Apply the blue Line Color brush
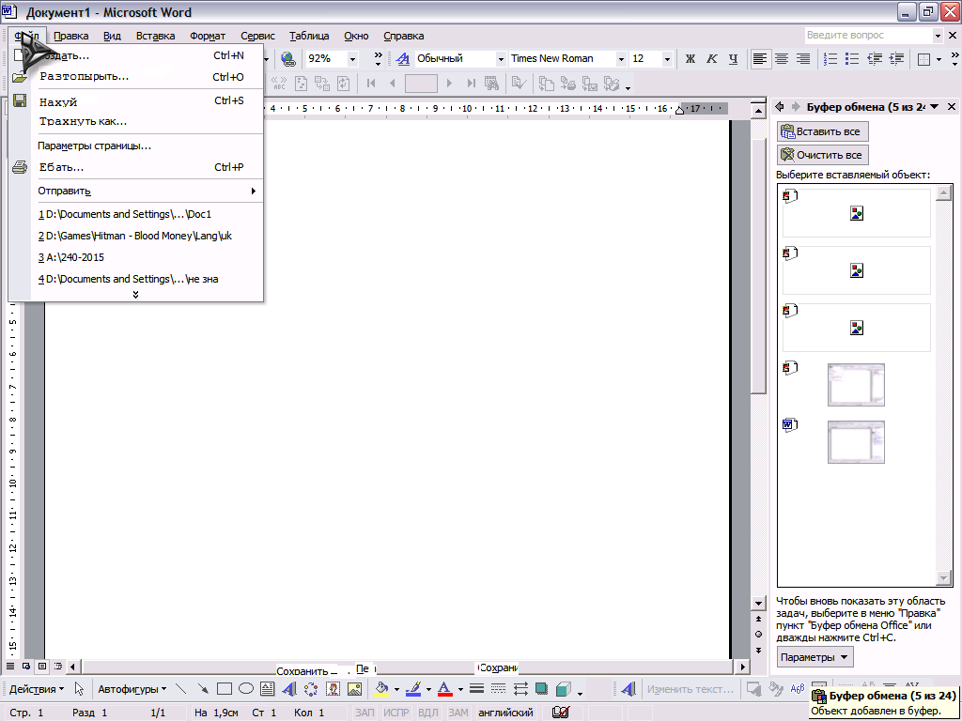Screen dimensions: 962x721 (x=413, y=689)
